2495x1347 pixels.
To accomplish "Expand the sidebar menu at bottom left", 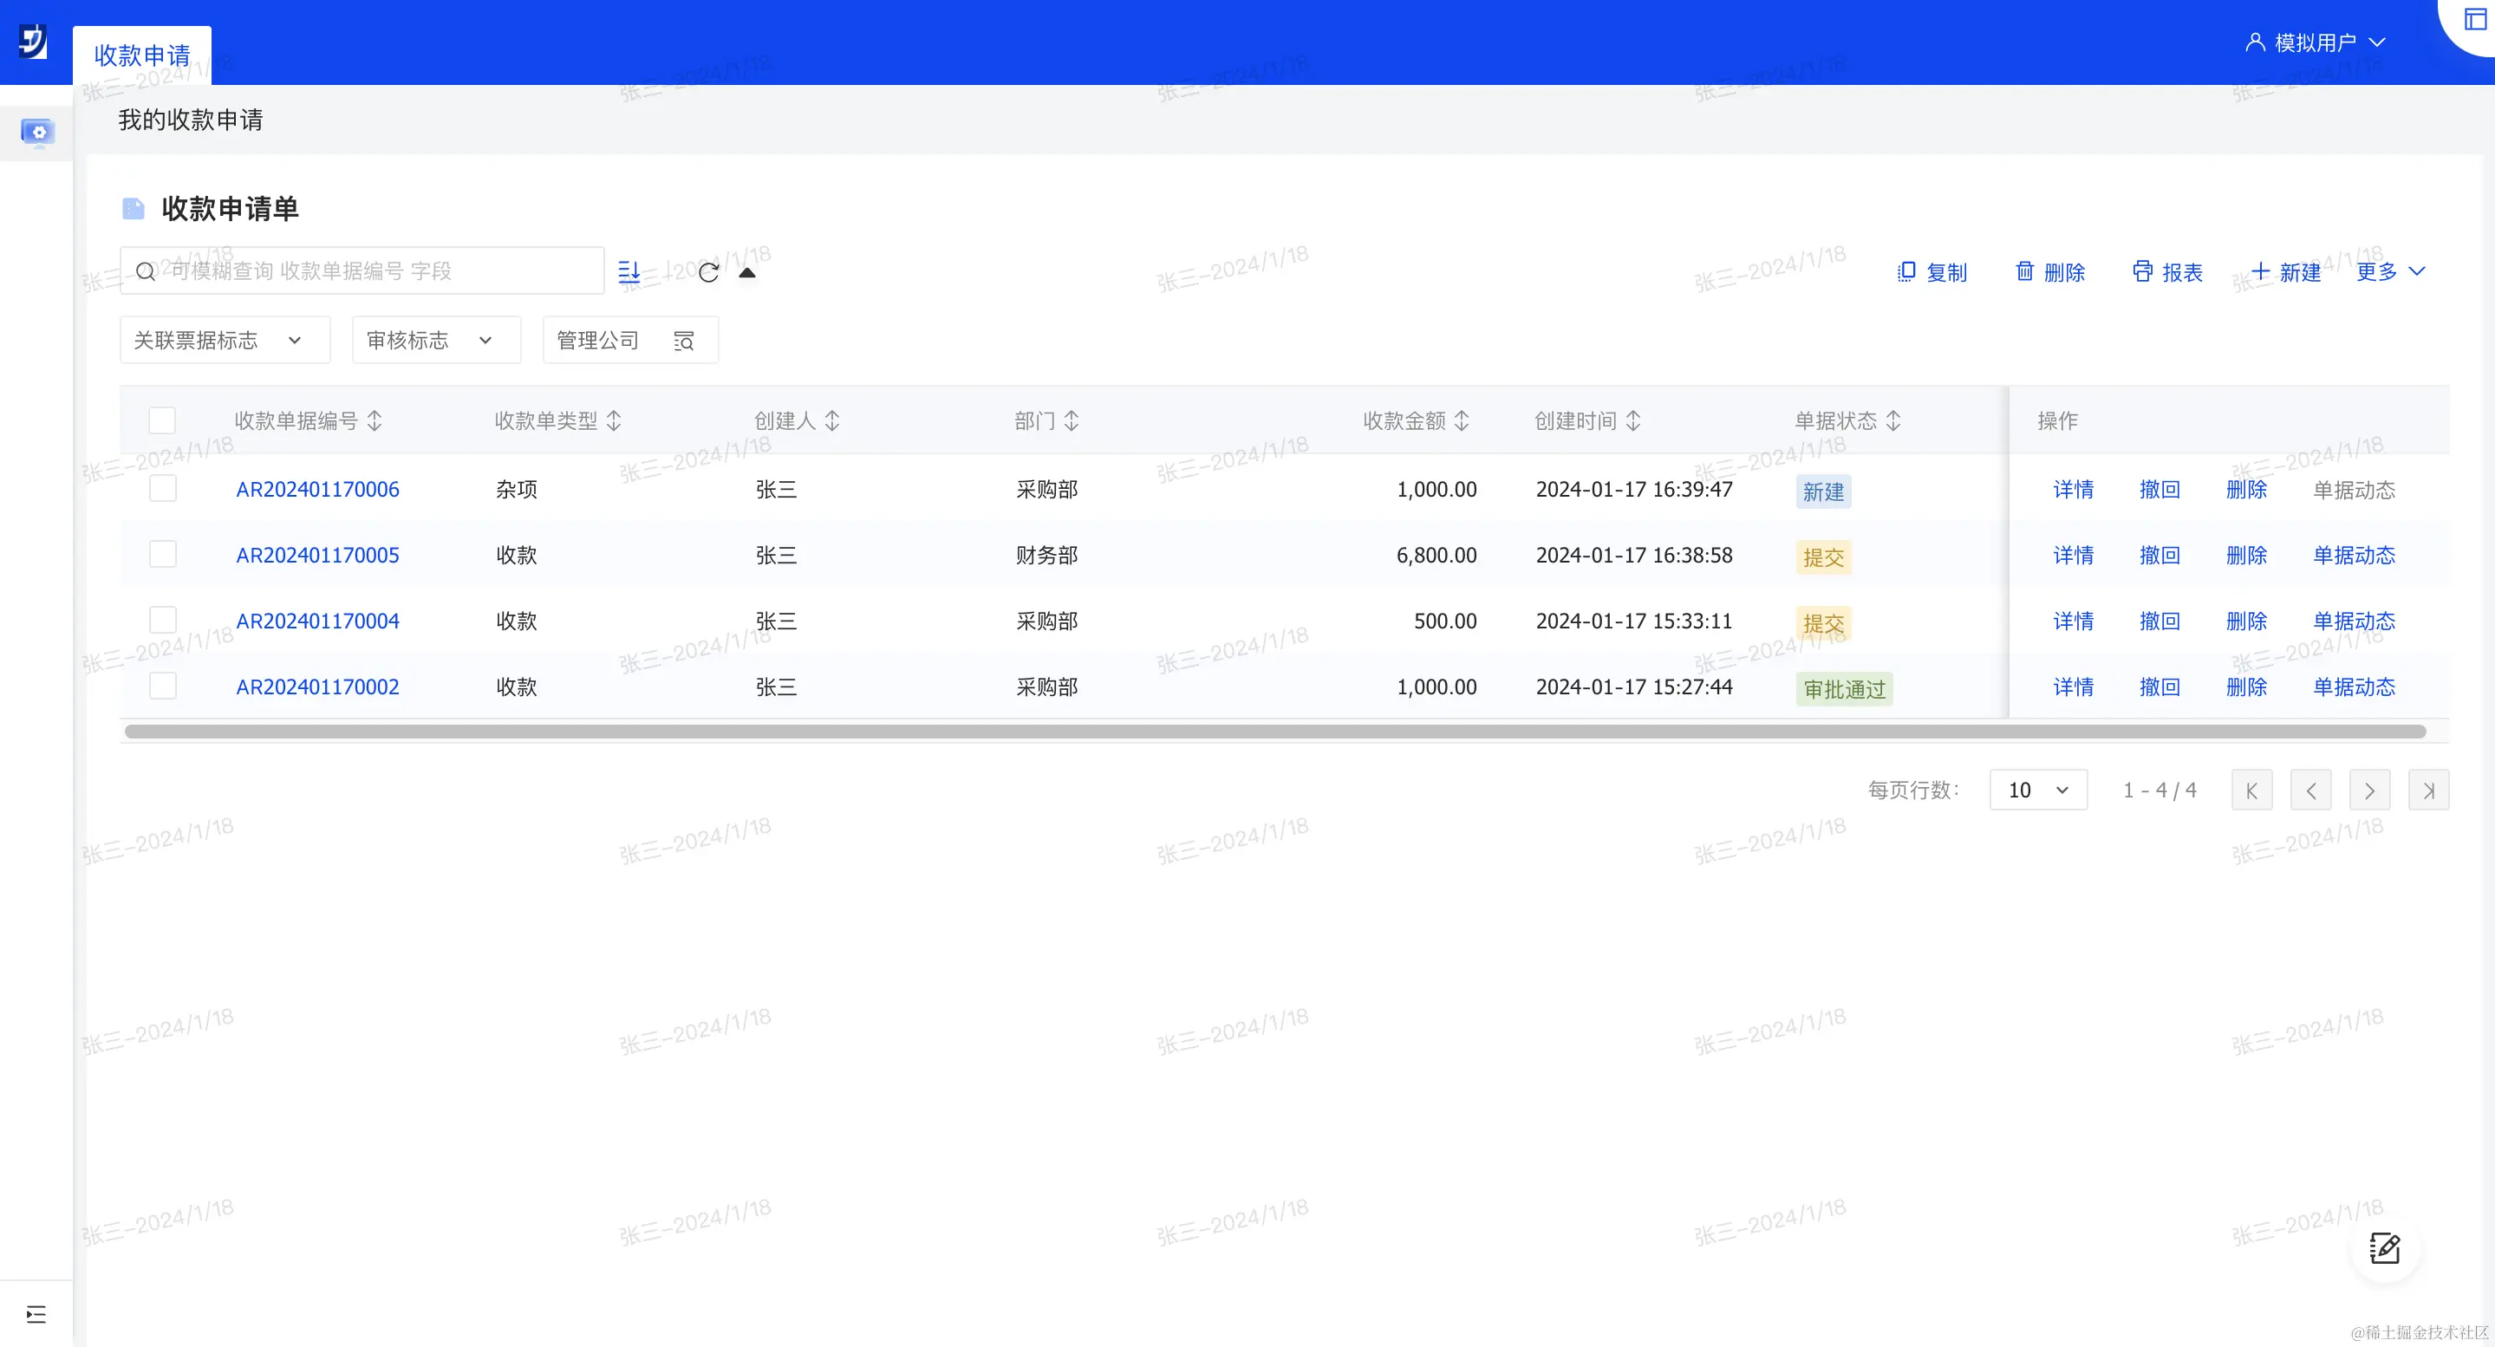I will (x=36, y=1314).
